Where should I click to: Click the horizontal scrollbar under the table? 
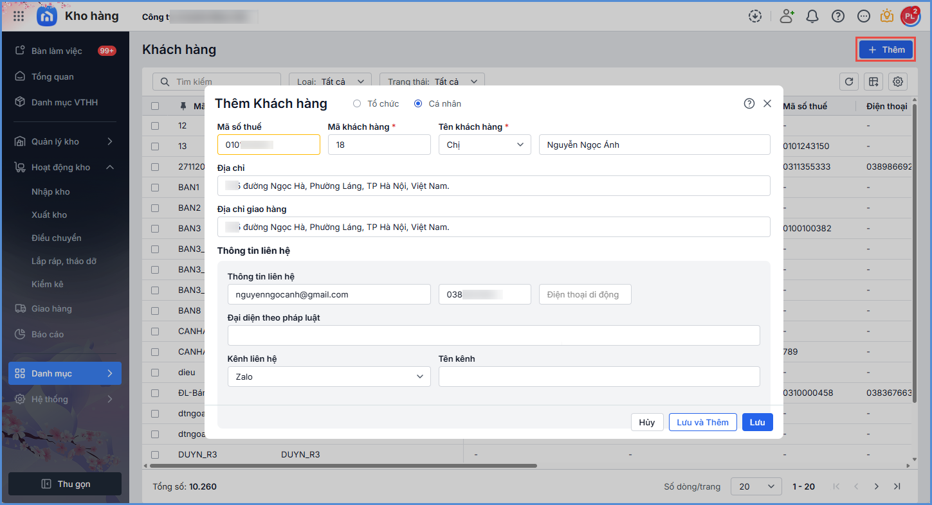[340, 465]
